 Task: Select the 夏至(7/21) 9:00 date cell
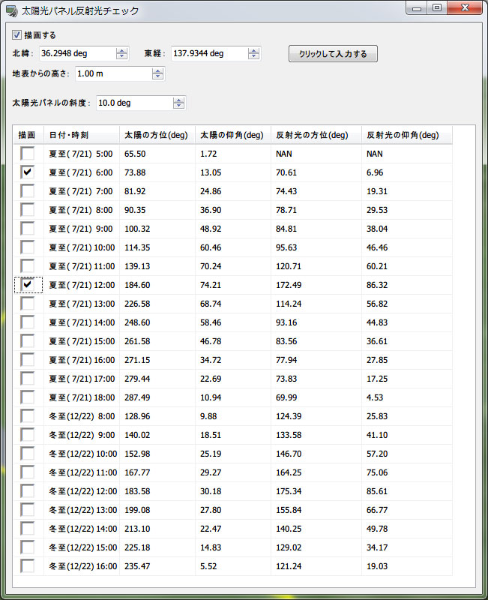coord(81,228)
